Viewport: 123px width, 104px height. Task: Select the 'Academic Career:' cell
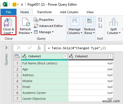pos(45,93)
